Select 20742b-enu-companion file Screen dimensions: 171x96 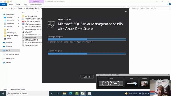click(x=33, y=24)
